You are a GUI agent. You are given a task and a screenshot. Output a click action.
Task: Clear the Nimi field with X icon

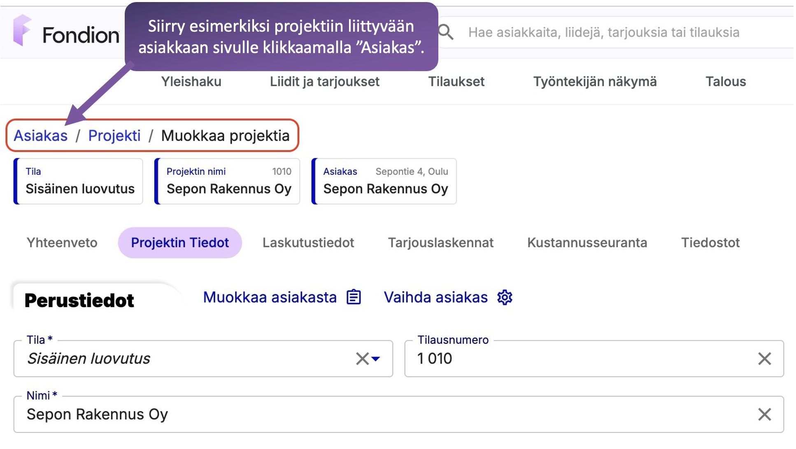click(764, 414)
